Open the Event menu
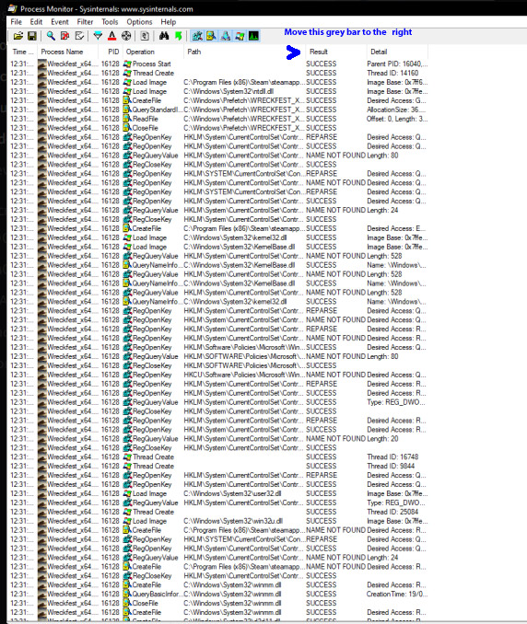The image size is (527, 624). [x=60, y=22]
